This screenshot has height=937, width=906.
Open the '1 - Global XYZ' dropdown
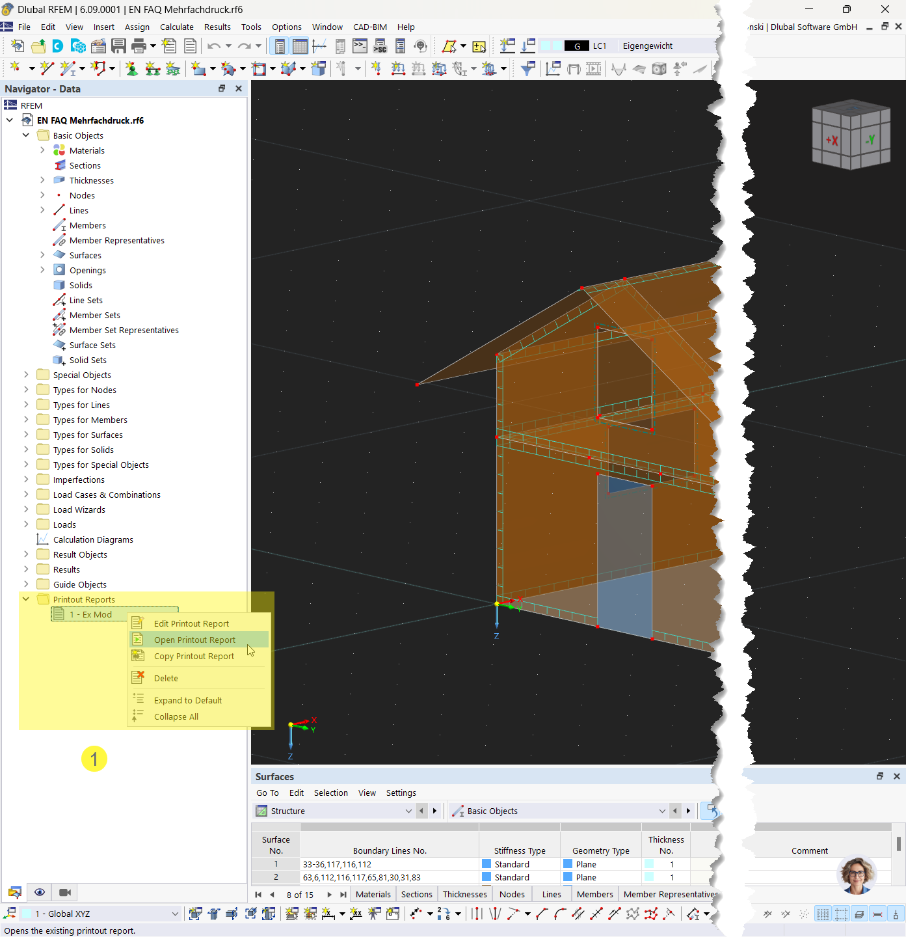click(174, 914)
